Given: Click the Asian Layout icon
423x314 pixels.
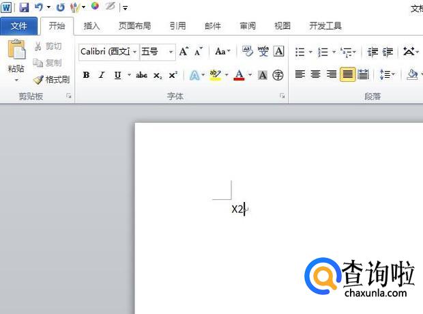Looking at the screenshot, I should click(409, 51).
